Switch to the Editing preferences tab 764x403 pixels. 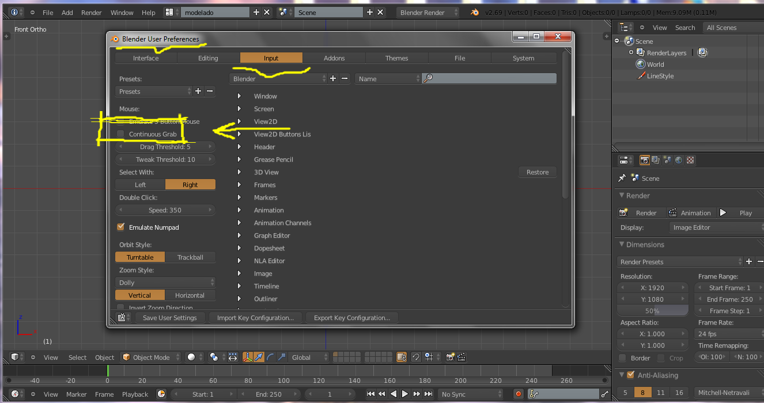pyautogui.click(x=208, y=58)
